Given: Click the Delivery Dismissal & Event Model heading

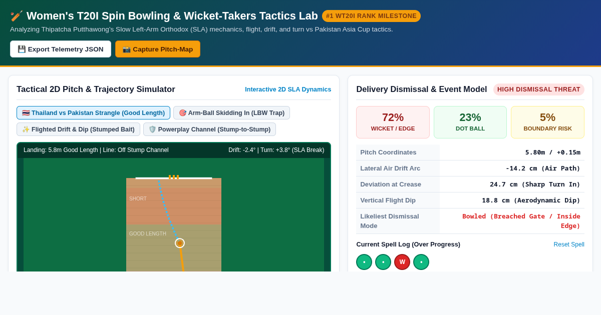Looking at the screenshot, I should click(x=422, y=89).
